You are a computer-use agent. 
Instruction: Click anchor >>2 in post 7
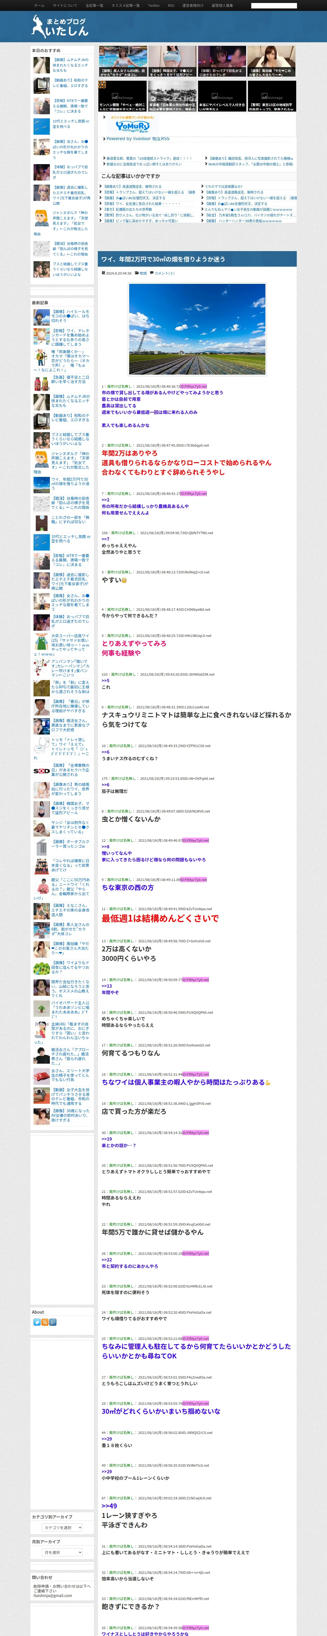click(105, 500)
